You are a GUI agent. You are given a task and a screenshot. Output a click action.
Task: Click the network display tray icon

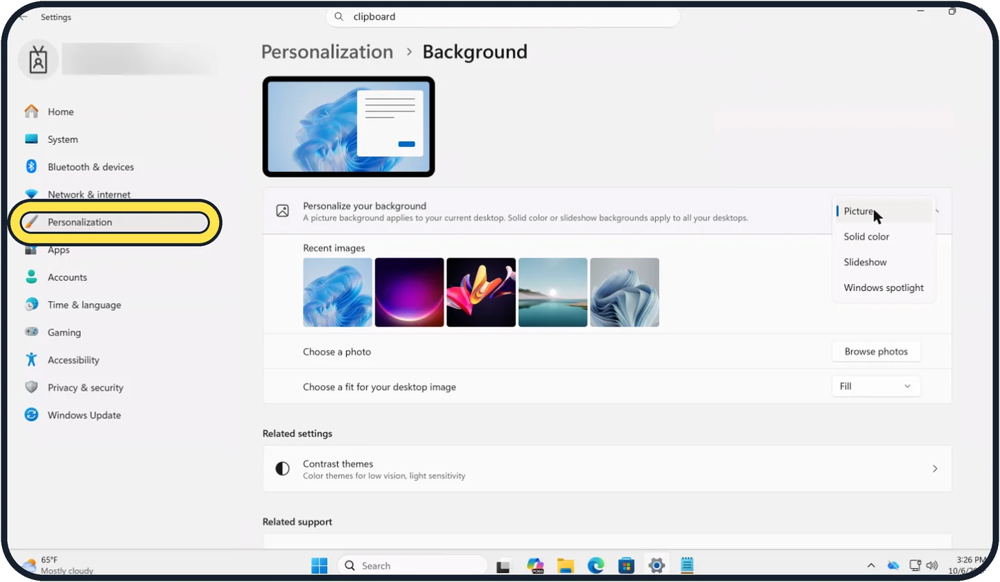pyautogui.click(x=915, y=565)
